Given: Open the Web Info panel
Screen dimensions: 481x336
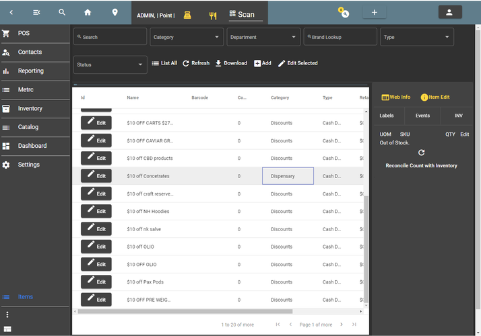Looking at the screenshot, I should coord(395,97).
